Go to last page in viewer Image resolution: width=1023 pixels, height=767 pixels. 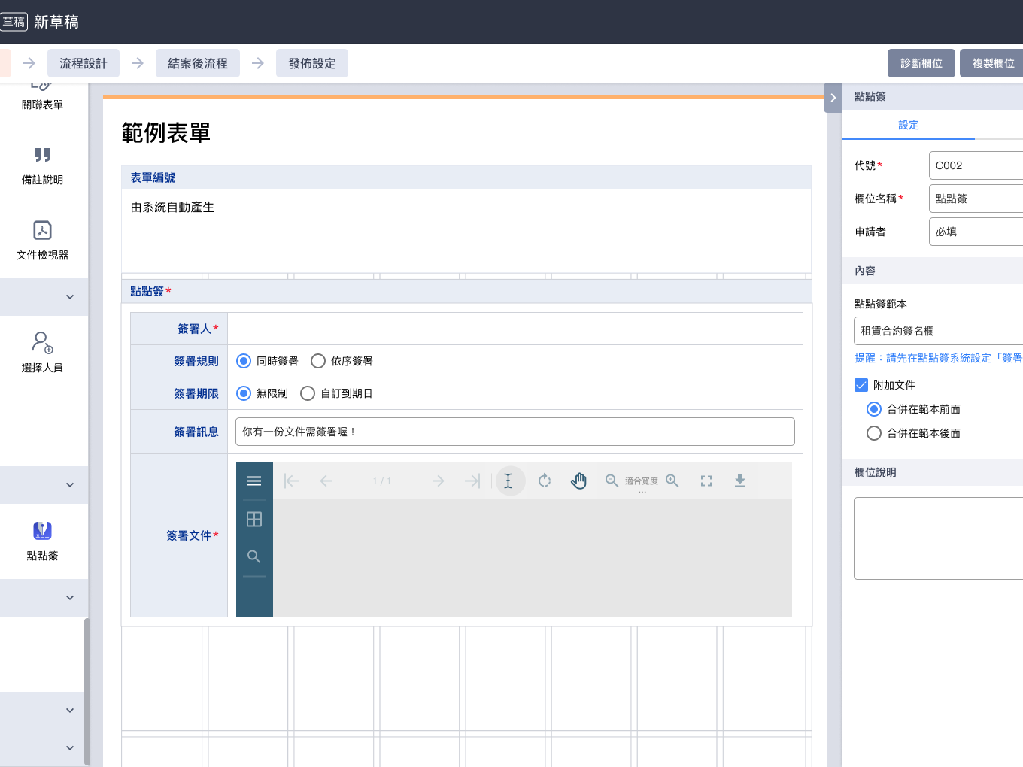pos(472,481)
